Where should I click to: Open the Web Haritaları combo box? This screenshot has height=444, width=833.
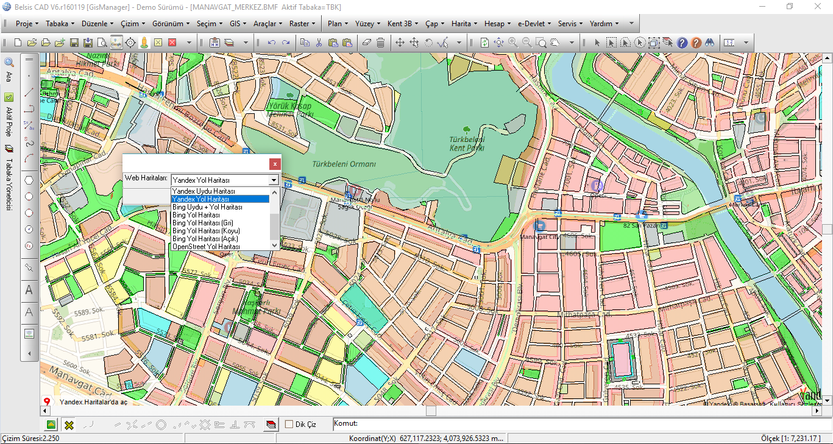tap(224, 180)
